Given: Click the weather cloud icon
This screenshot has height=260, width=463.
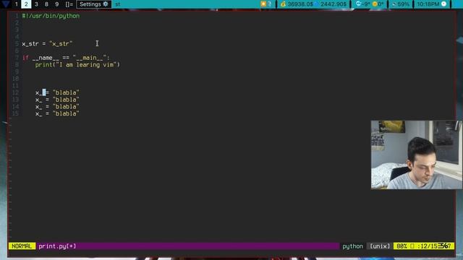Looking at the screenshot, I should coord(359,4).
